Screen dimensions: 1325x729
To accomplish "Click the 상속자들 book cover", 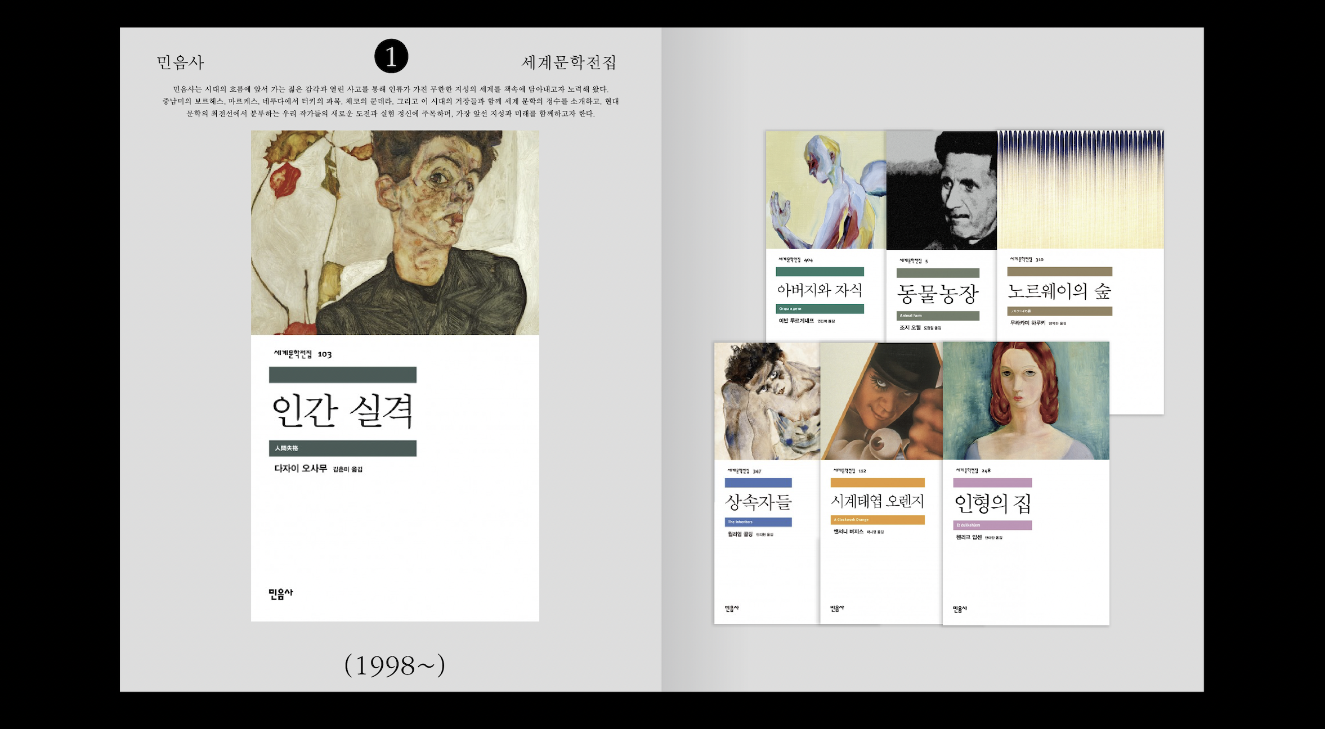I will tap(767, 483).
